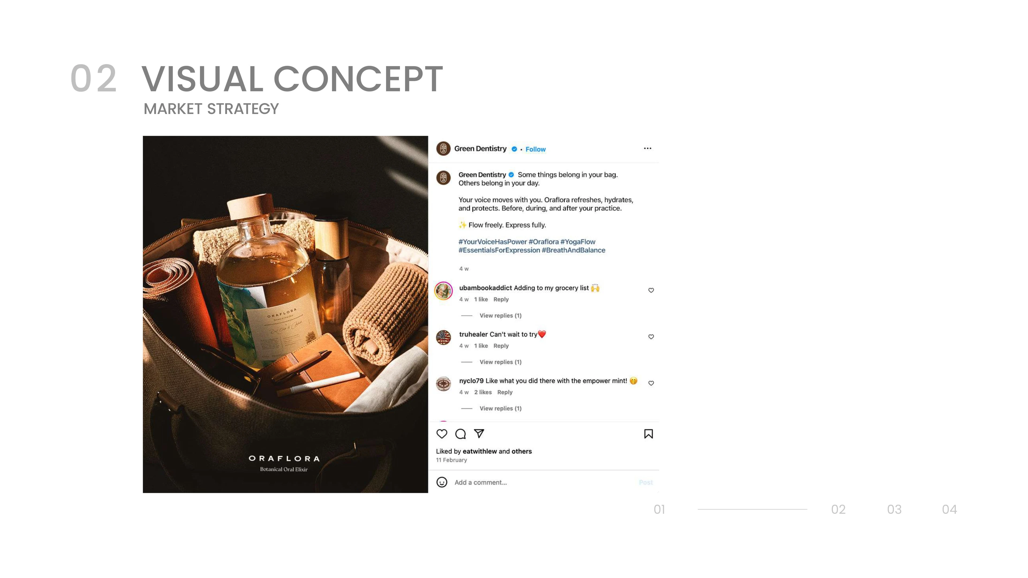Follow the Green Dentistry account

point(535,149)
